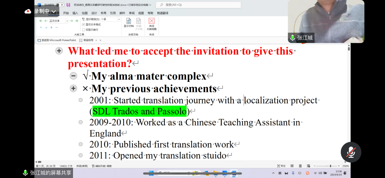
Task: Collapse the 'My alma mater complex' heading
Action: click(x=73, y=76)
